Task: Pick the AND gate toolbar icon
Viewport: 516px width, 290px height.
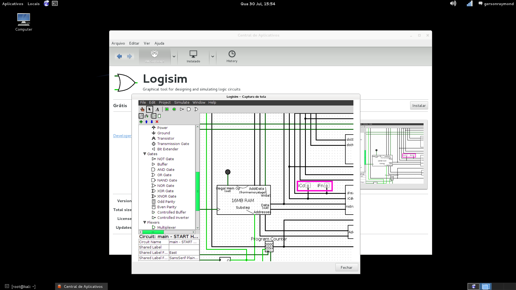Action: (189, 109)
